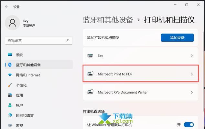
Task: Expand Microsoft XPS Document Writer chevron
Action: (192, 92)
